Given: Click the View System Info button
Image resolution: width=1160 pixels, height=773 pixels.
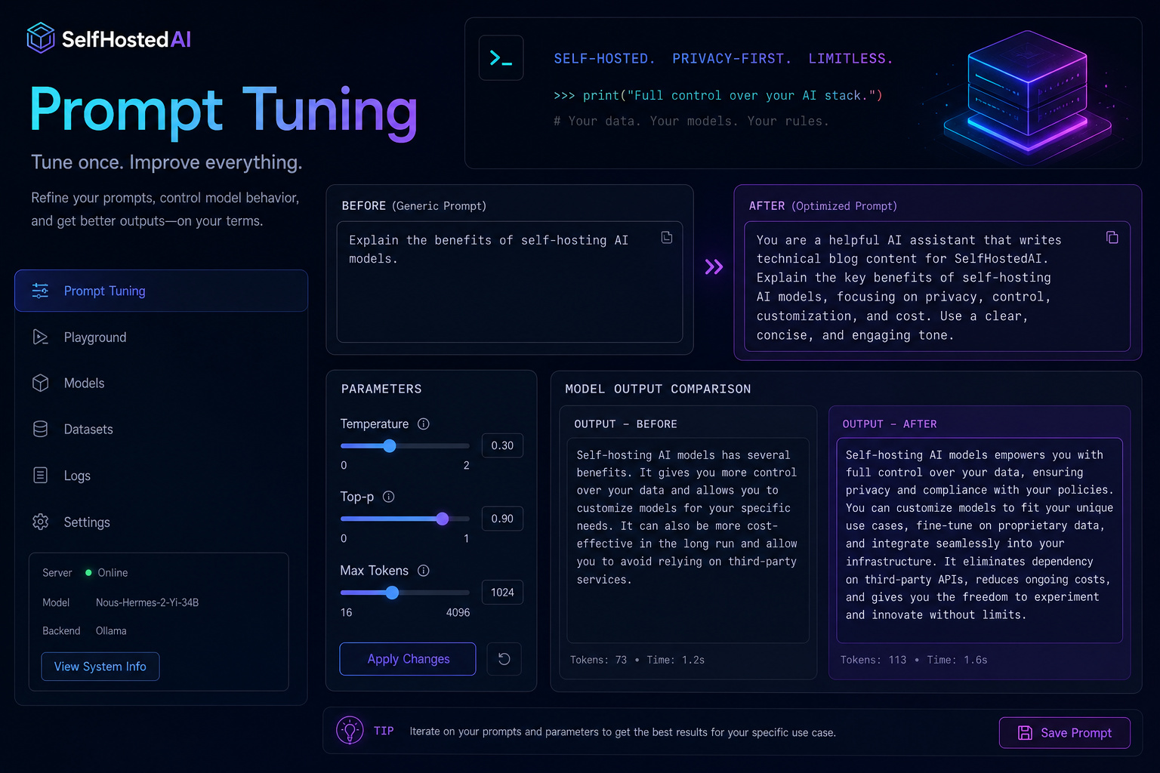Looking at the screenshot, I should [x=100, y=667].
